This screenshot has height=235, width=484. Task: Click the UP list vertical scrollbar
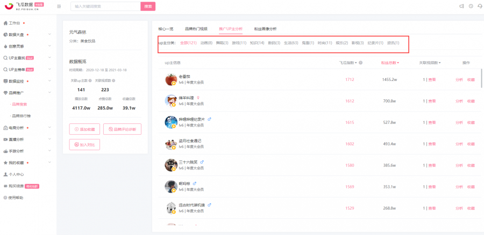[481, 78]
